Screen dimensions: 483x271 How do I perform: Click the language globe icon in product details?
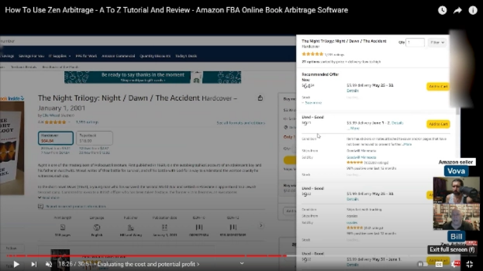pos(96,227)
